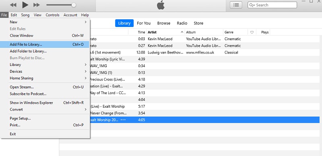Click the ellipsis on the selected song
The height and width of the screenshot is (156, 322).
click(123, 120)
